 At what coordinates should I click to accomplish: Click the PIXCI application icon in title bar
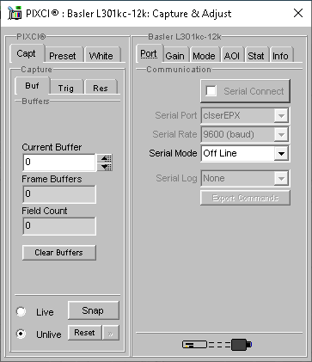[15, 13]
